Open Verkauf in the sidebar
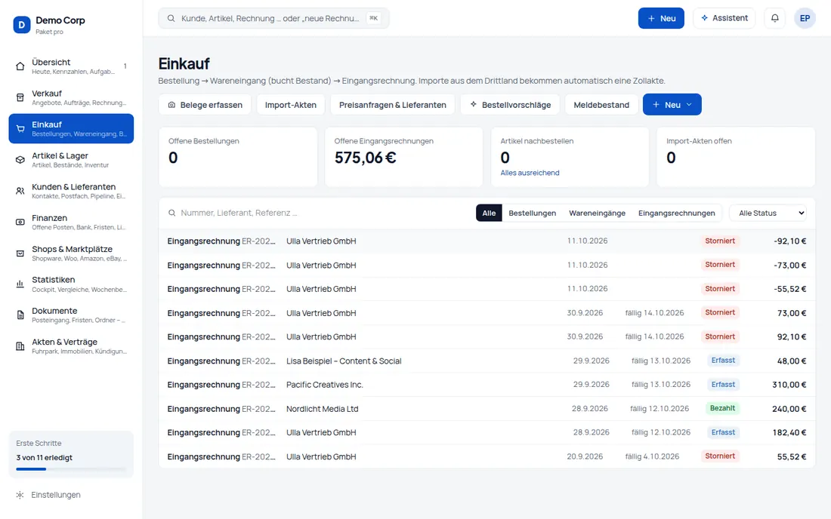This screenshot has width=831, height=519. (71, 97)
